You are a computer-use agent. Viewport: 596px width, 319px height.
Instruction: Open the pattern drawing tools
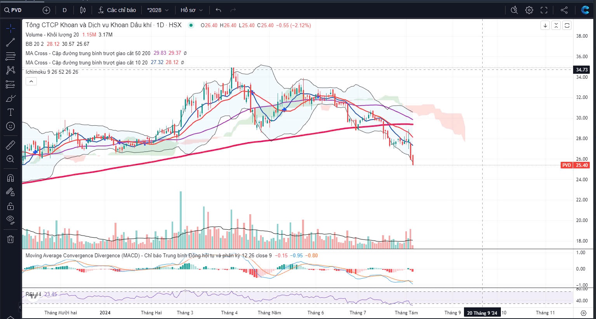click(x=10, y=70)
